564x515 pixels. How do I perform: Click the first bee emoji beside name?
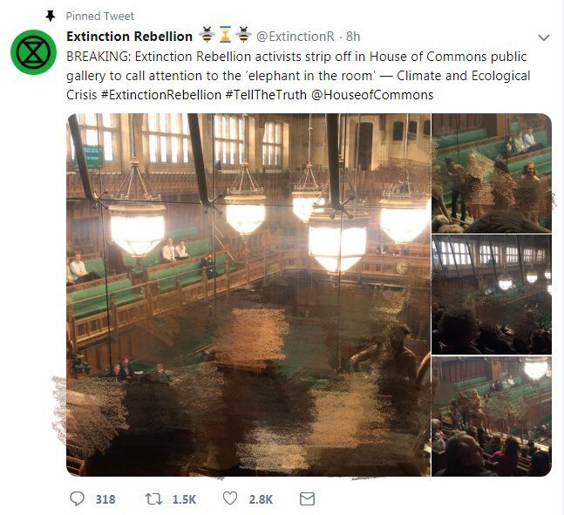pos(207,35)
